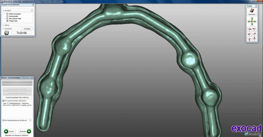This screenshot has height=137, width=263.
Task: Expand the Alle anderen Teile tree node
Action: tap(5, 18)
